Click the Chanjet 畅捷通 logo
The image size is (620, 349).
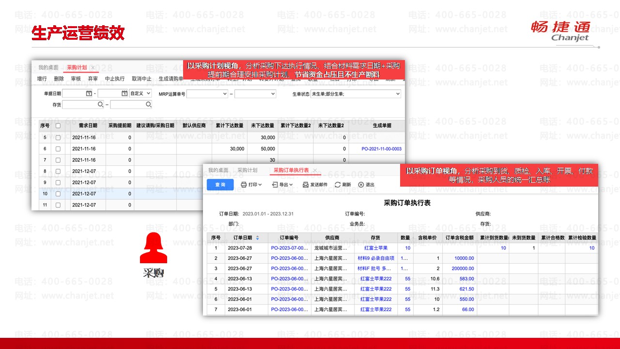coord(561,31)
